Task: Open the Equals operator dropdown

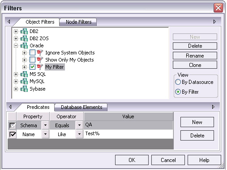Action: pos(79,125)
